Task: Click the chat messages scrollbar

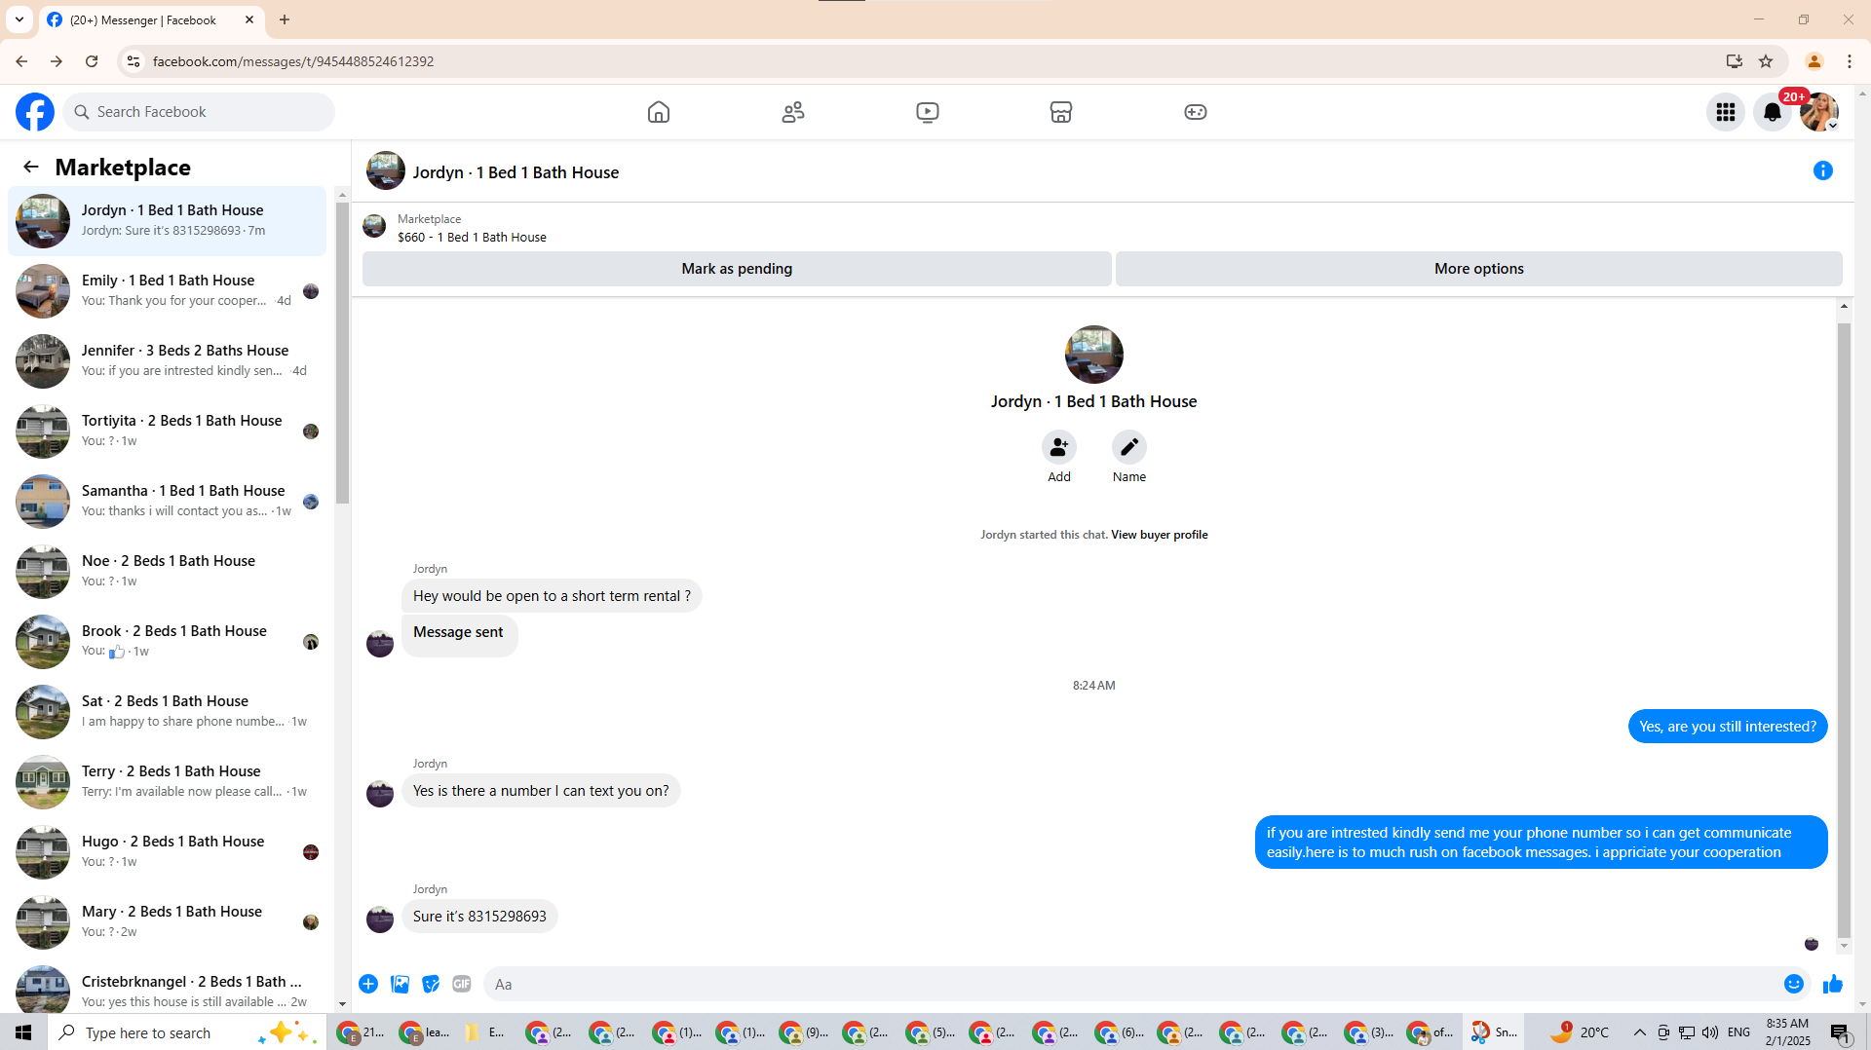Action: coord(1844,630)
